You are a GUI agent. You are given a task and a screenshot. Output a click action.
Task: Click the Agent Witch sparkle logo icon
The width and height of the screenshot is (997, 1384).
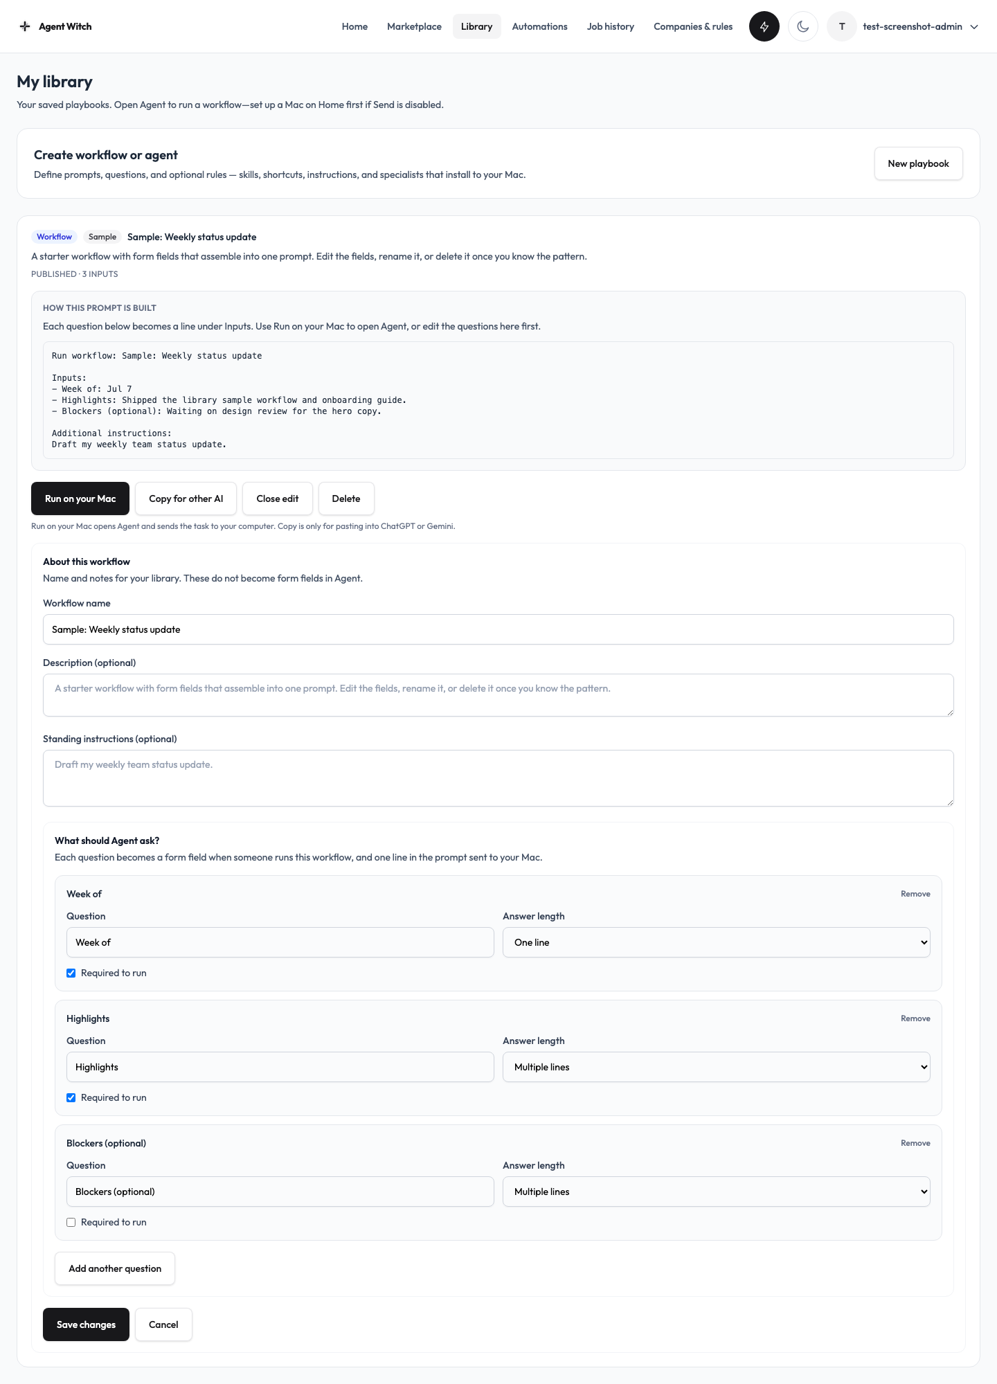pos(25,26)
